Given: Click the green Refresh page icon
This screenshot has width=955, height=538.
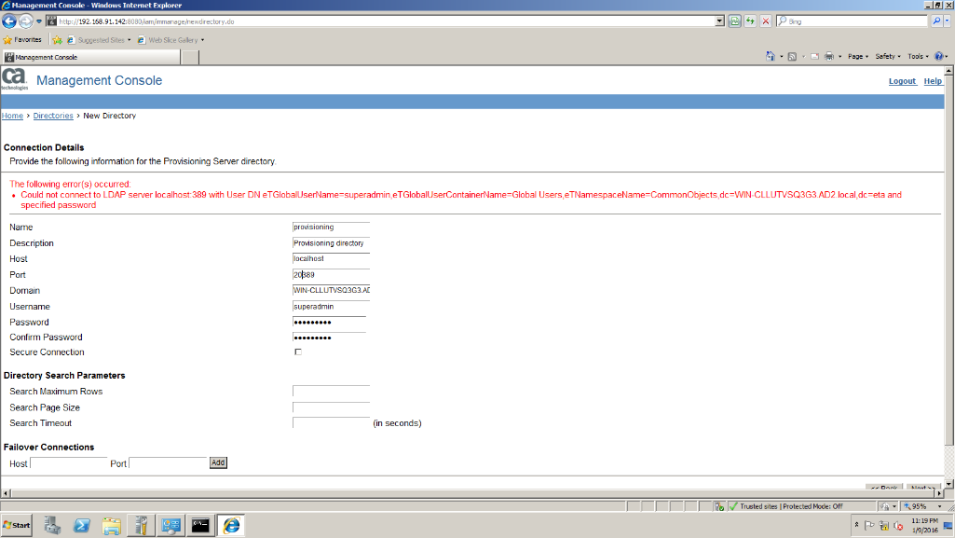Looking at the screenshot, I should tap(750, 21).
